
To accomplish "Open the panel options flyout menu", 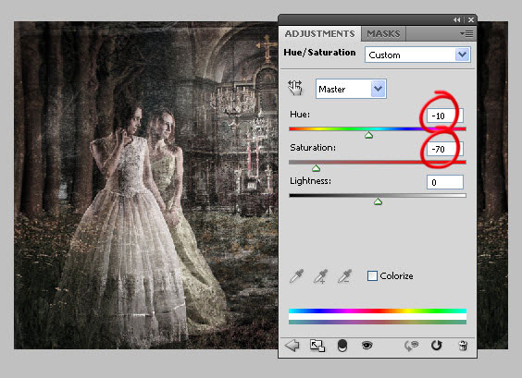I will [x=466, y=33].
